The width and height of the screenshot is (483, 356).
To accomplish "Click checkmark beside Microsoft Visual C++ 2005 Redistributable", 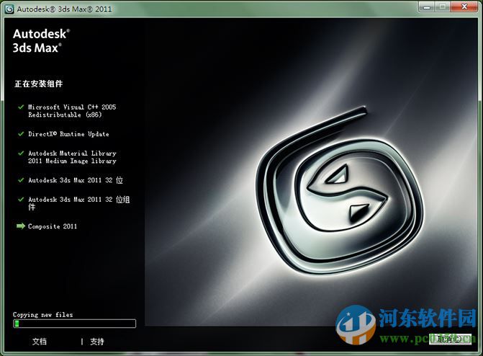I will 21,107.
